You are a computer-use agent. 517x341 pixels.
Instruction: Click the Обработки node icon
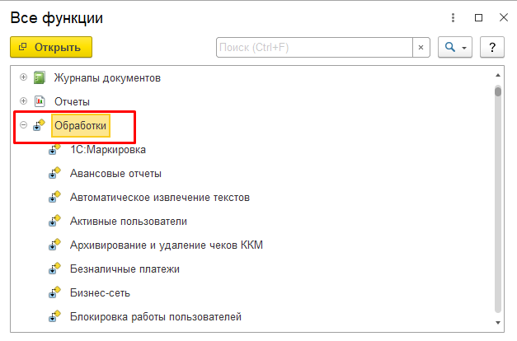(x=39, y=125)
